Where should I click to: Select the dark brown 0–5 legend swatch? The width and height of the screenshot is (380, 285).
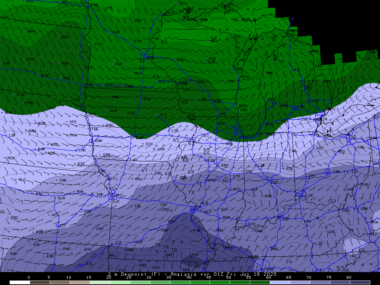[x=40, y=282]
